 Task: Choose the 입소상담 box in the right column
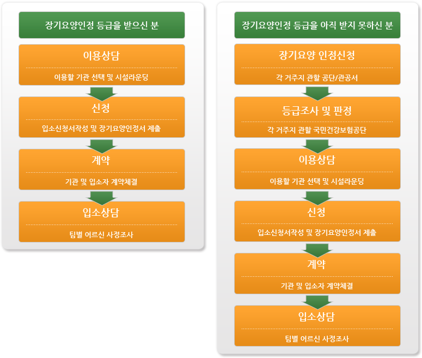point(317,326)
